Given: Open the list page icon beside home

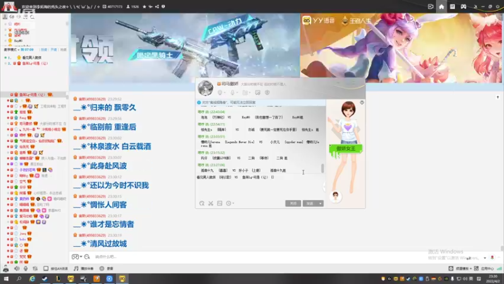Looking at the screenshot, I should point(452,6).
